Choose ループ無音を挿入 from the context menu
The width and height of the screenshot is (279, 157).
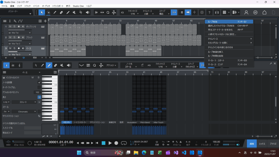pyautogui.click(x=216, y=52)
